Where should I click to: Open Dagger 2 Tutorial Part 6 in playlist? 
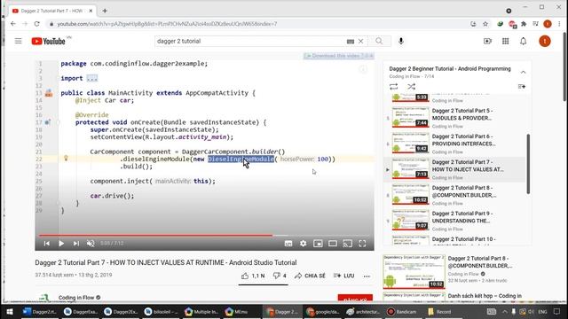point(454,144)
